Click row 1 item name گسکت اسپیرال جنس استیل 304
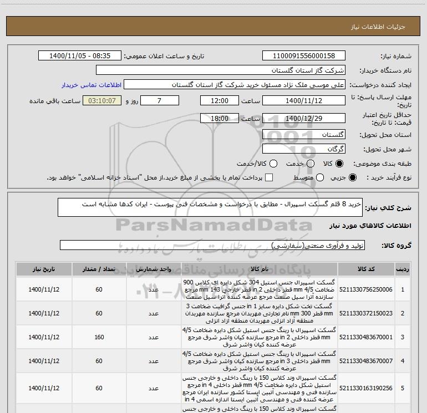 coord(260,289)
